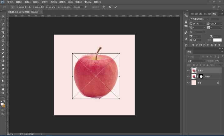Select the Crop tool
This screenshot has height=136, width=224.
[x=3, y=32]
